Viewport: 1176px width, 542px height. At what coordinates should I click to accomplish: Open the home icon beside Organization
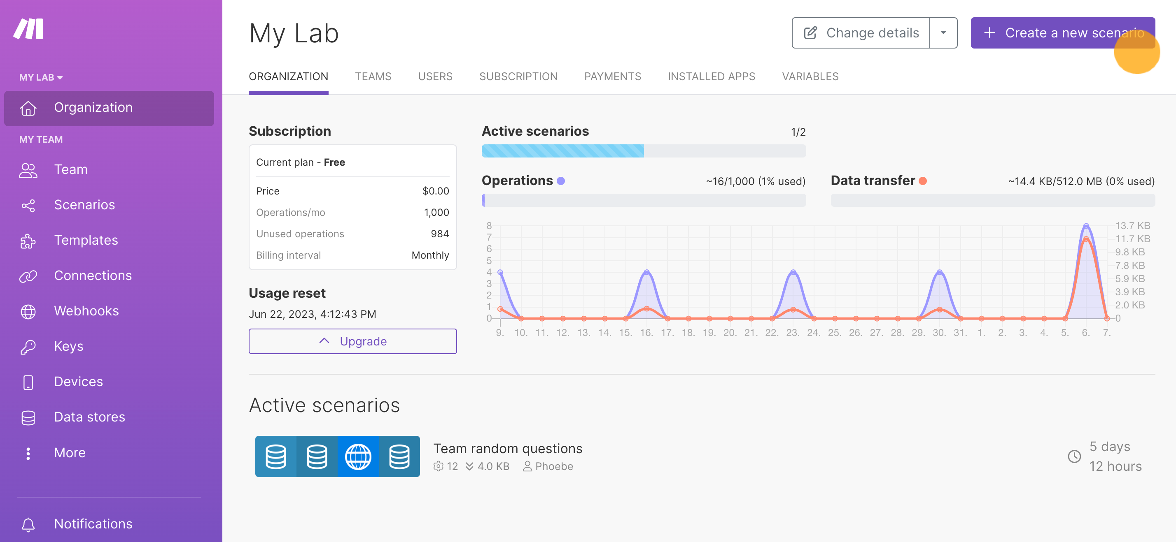pyautogui.click(x=28, y=108)
